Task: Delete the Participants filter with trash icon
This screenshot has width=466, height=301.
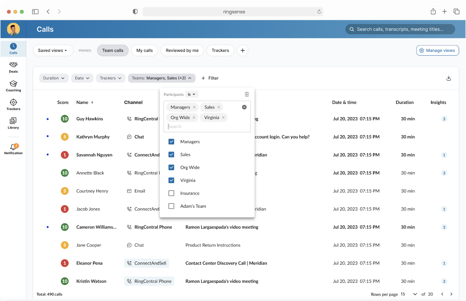Action: (x=247, y=94)
